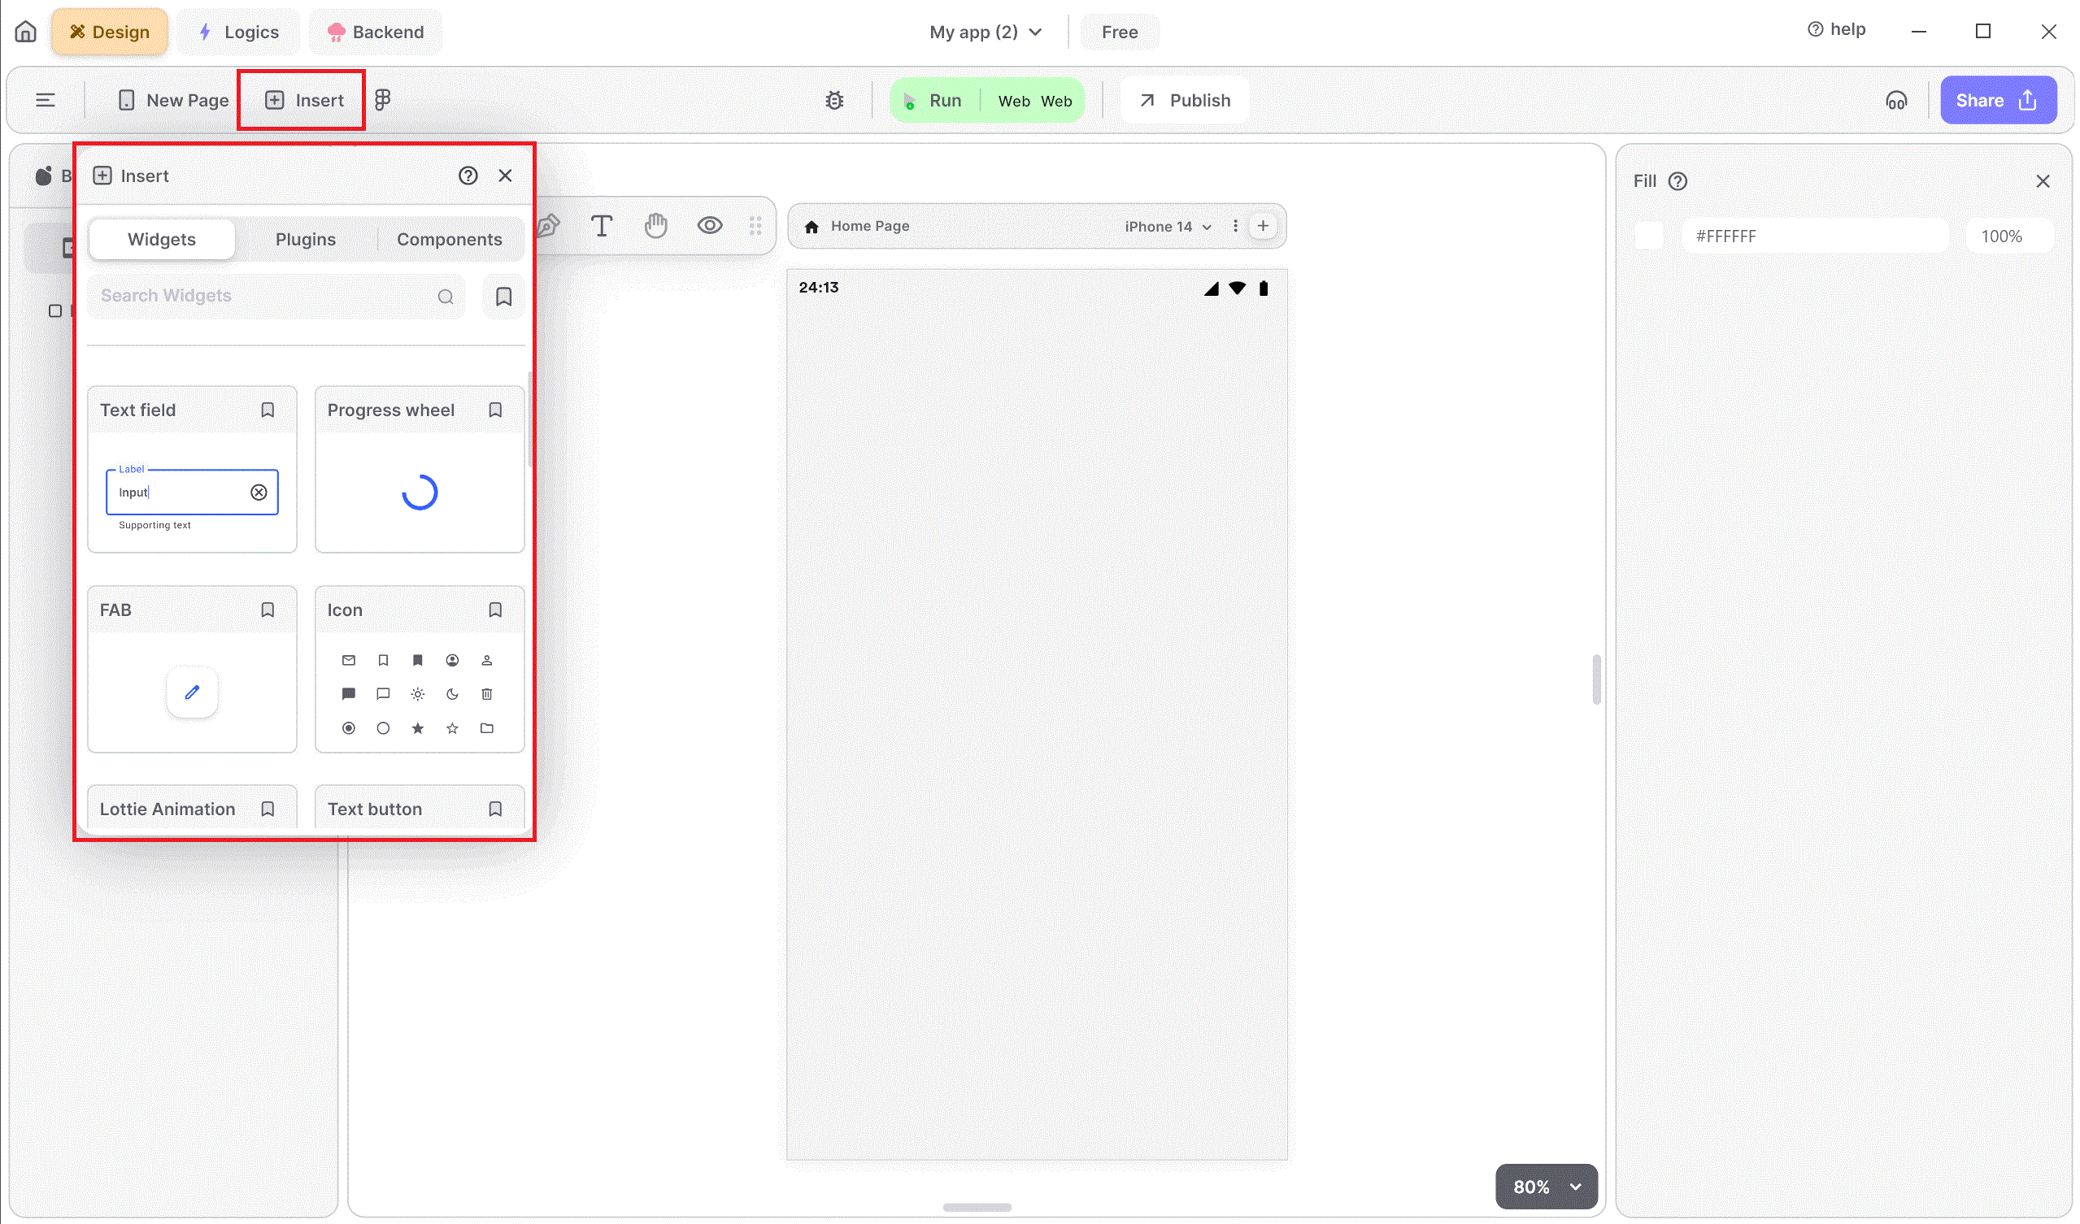Click the Share button
The height and width of the screenshot is (1224, 2080).
tap(1997, 100)
